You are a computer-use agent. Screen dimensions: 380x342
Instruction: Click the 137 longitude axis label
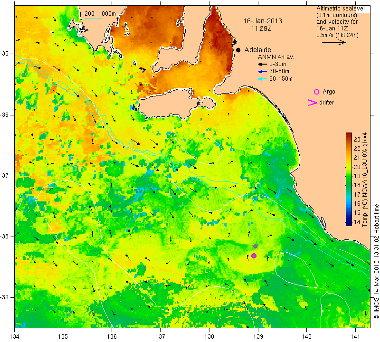(161, 336)
